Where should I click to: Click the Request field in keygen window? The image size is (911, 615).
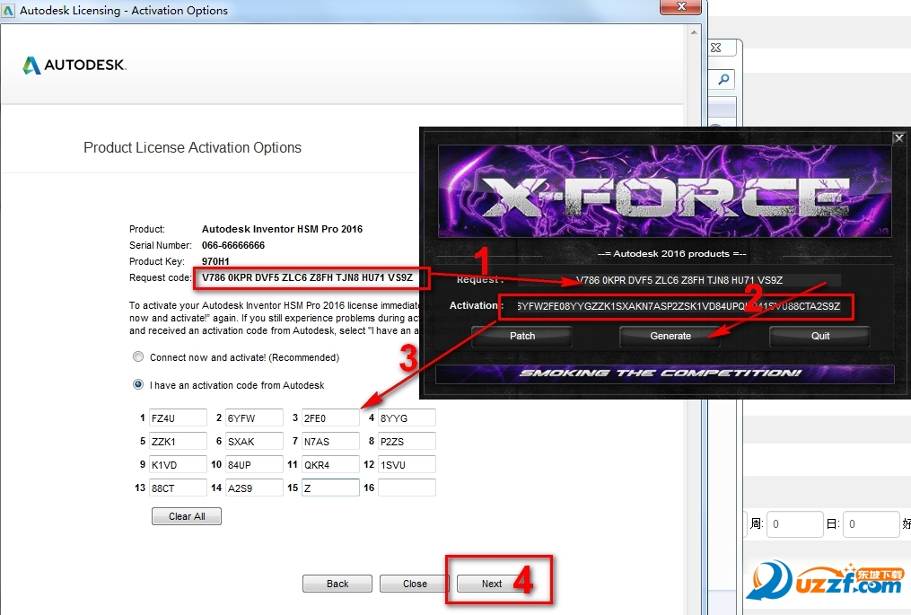pos(679,280)
